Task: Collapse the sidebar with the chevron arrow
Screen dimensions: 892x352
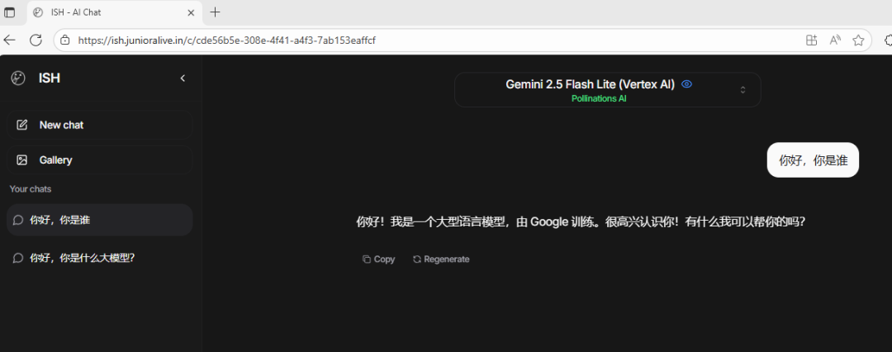Action: click(x=183, y=78)
